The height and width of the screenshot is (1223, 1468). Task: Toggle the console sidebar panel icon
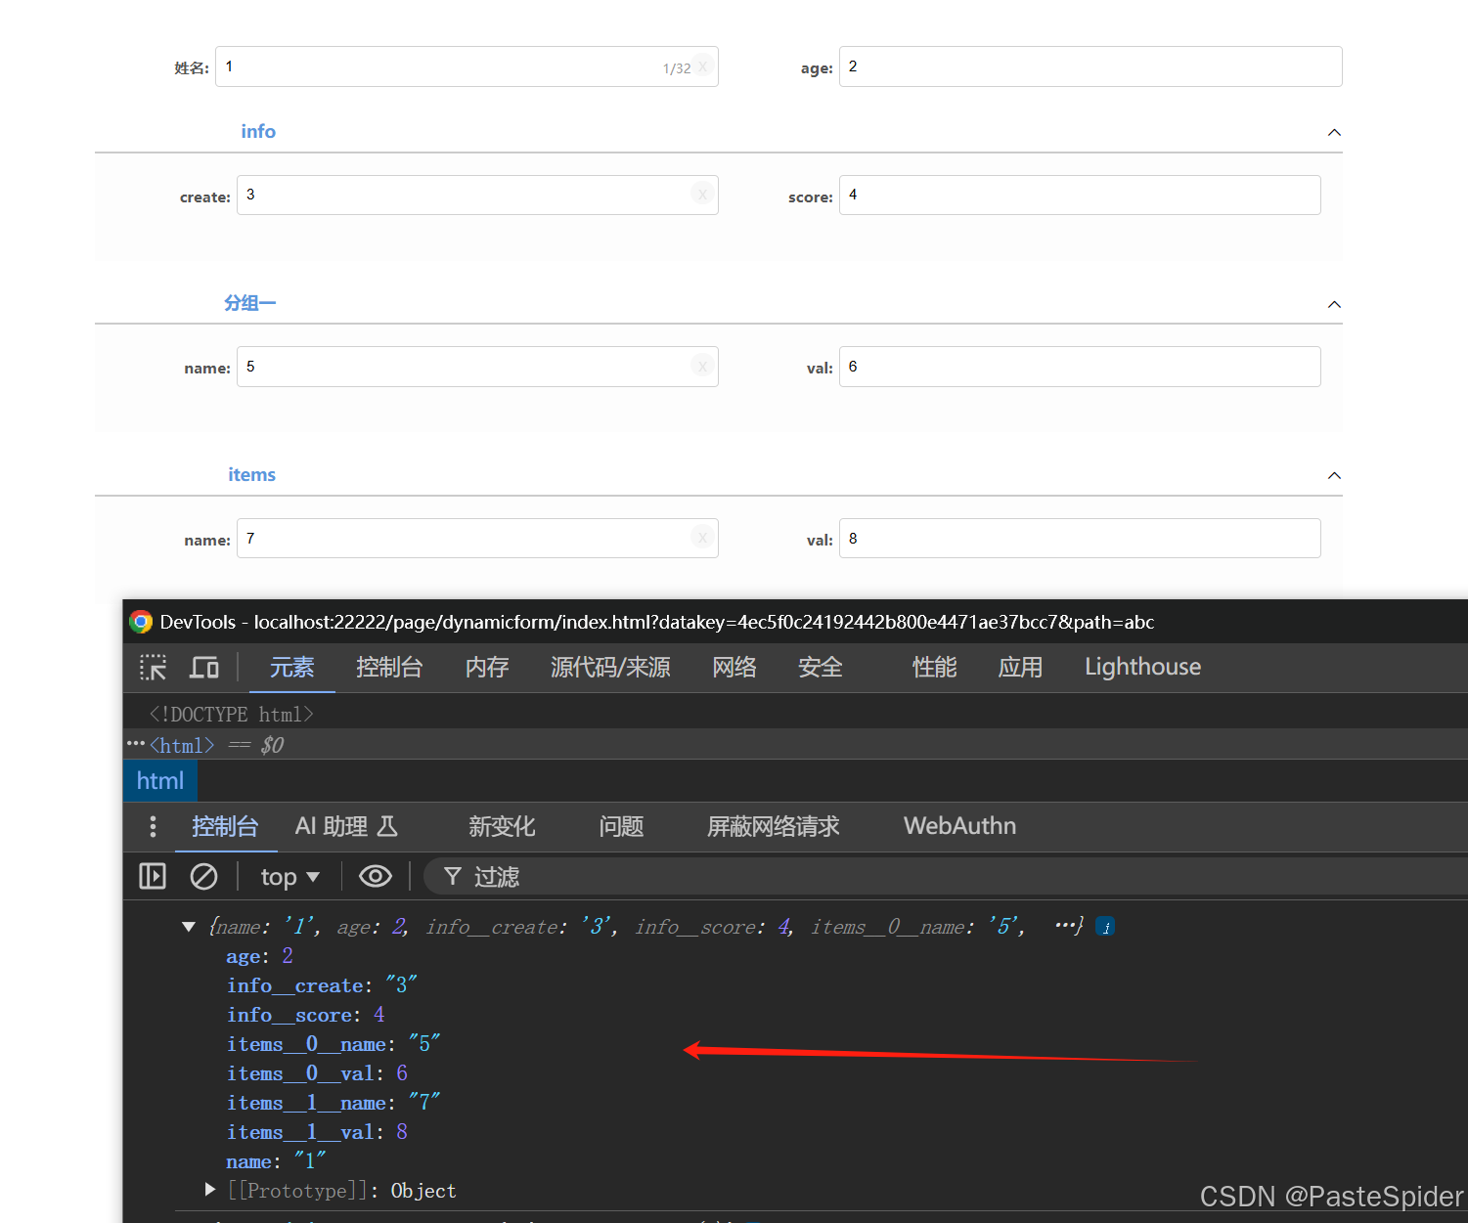pos(153,876)
